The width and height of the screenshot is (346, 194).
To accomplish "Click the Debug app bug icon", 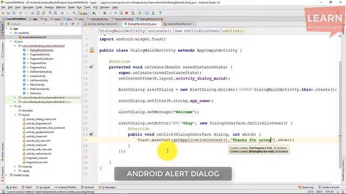I will coord(105,13).
